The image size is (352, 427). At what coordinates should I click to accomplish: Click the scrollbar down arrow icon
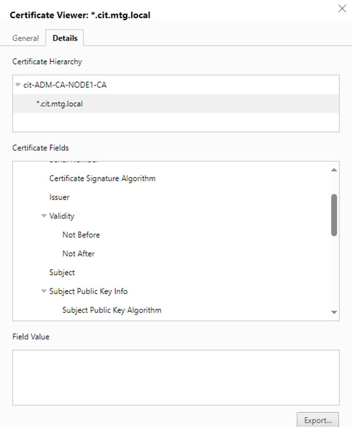point(334,312)
